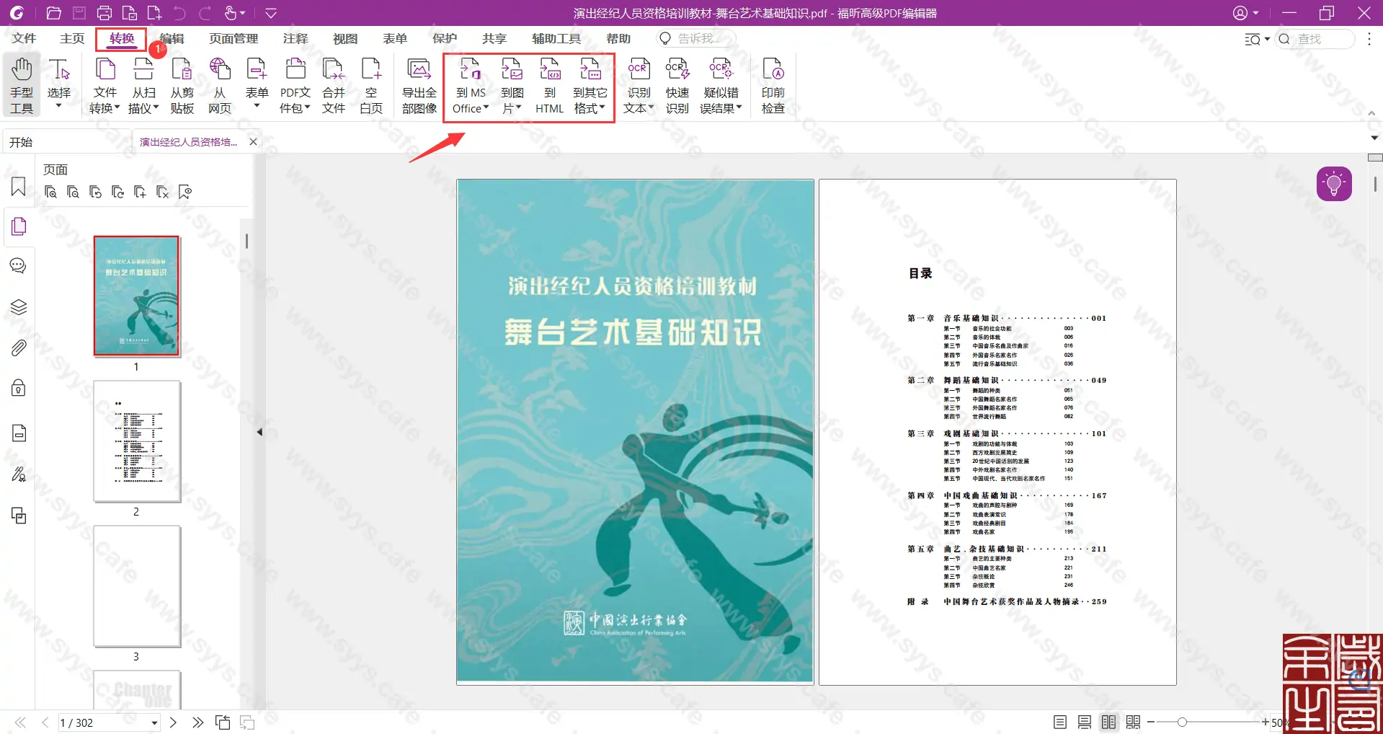Open the 视图 ribbon menu

[x=344, y=38]
